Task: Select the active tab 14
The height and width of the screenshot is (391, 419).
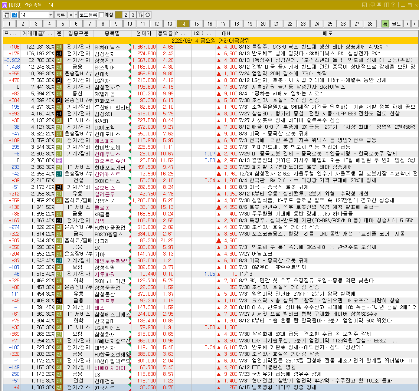Action: click(183, 24)
